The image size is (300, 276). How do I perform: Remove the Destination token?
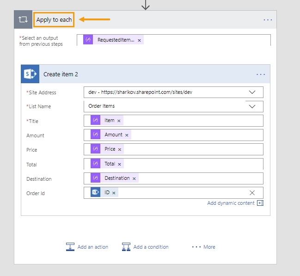pos(134,178)
